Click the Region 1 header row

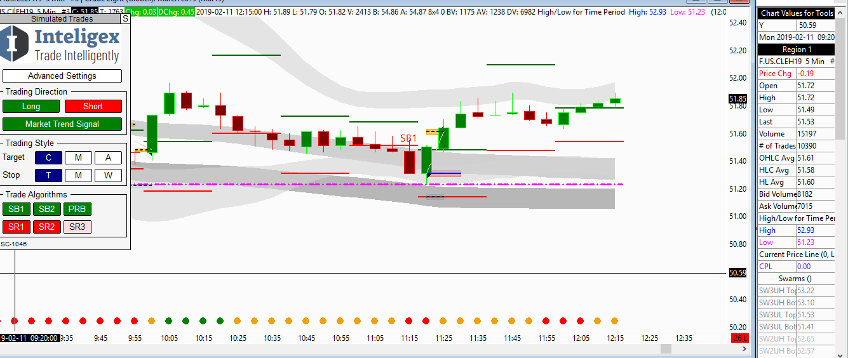tap(796, 50)
